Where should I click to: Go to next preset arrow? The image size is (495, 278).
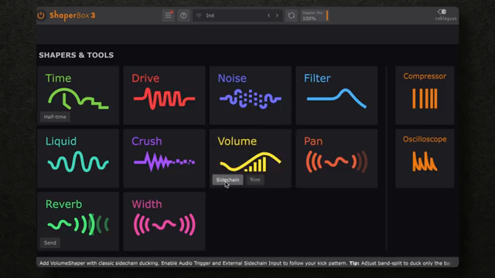click(277, 15)
